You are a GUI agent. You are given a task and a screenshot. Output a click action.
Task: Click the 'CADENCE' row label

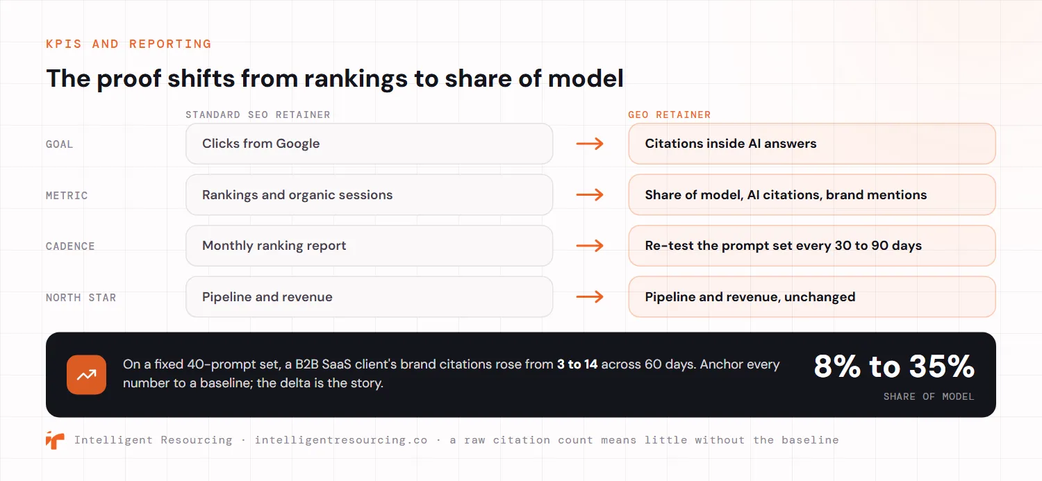click(x=70, y=246)
